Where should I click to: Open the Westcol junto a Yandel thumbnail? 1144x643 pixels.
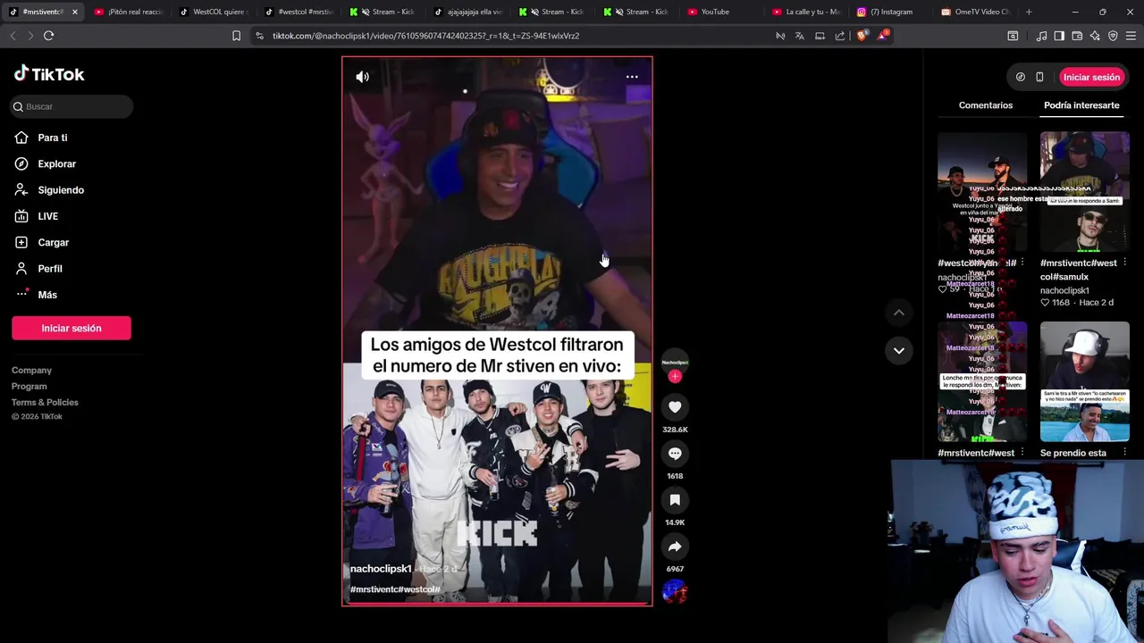(982, 192)
